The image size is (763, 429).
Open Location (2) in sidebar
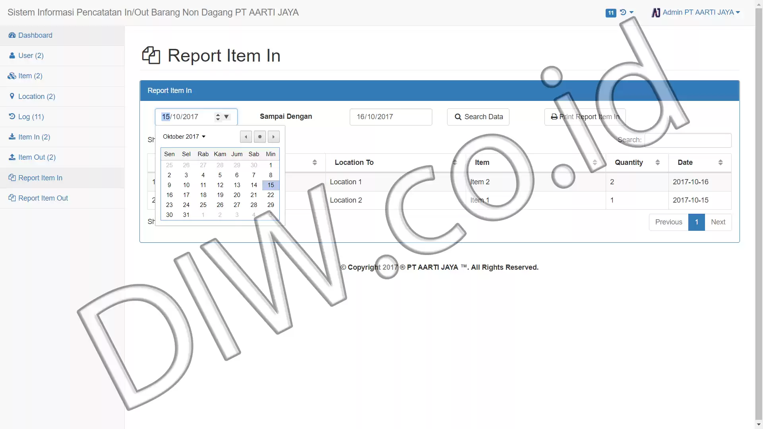[x=62, y=97]
